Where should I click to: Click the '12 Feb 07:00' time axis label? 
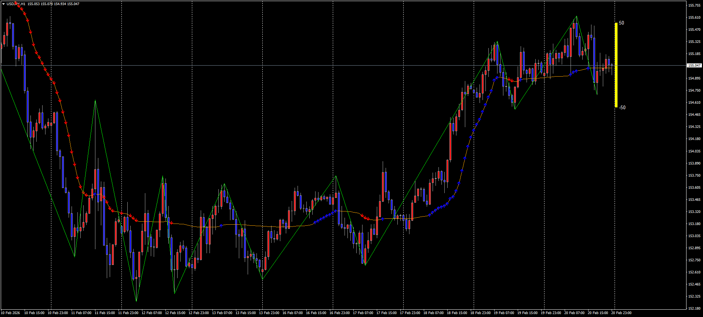coord(152,313)
